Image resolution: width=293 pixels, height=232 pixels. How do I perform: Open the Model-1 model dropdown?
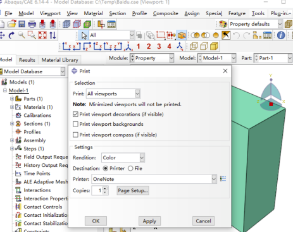[x=234, y=58]
